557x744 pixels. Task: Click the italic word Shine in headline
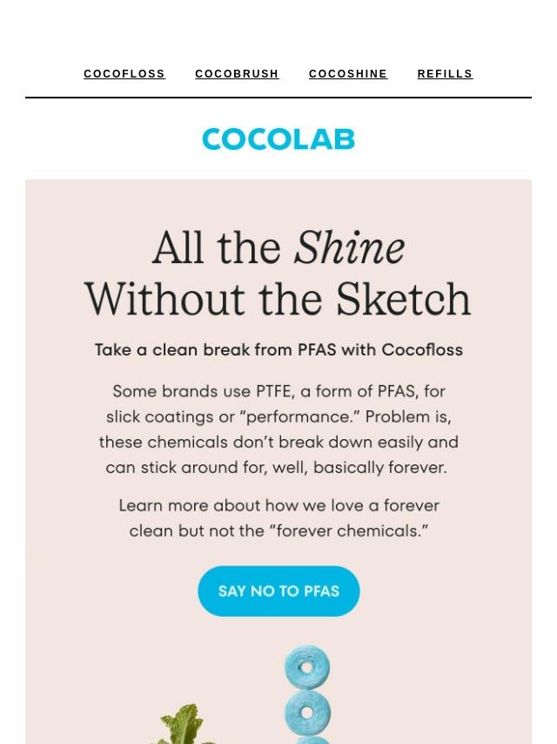coord(349,247)
